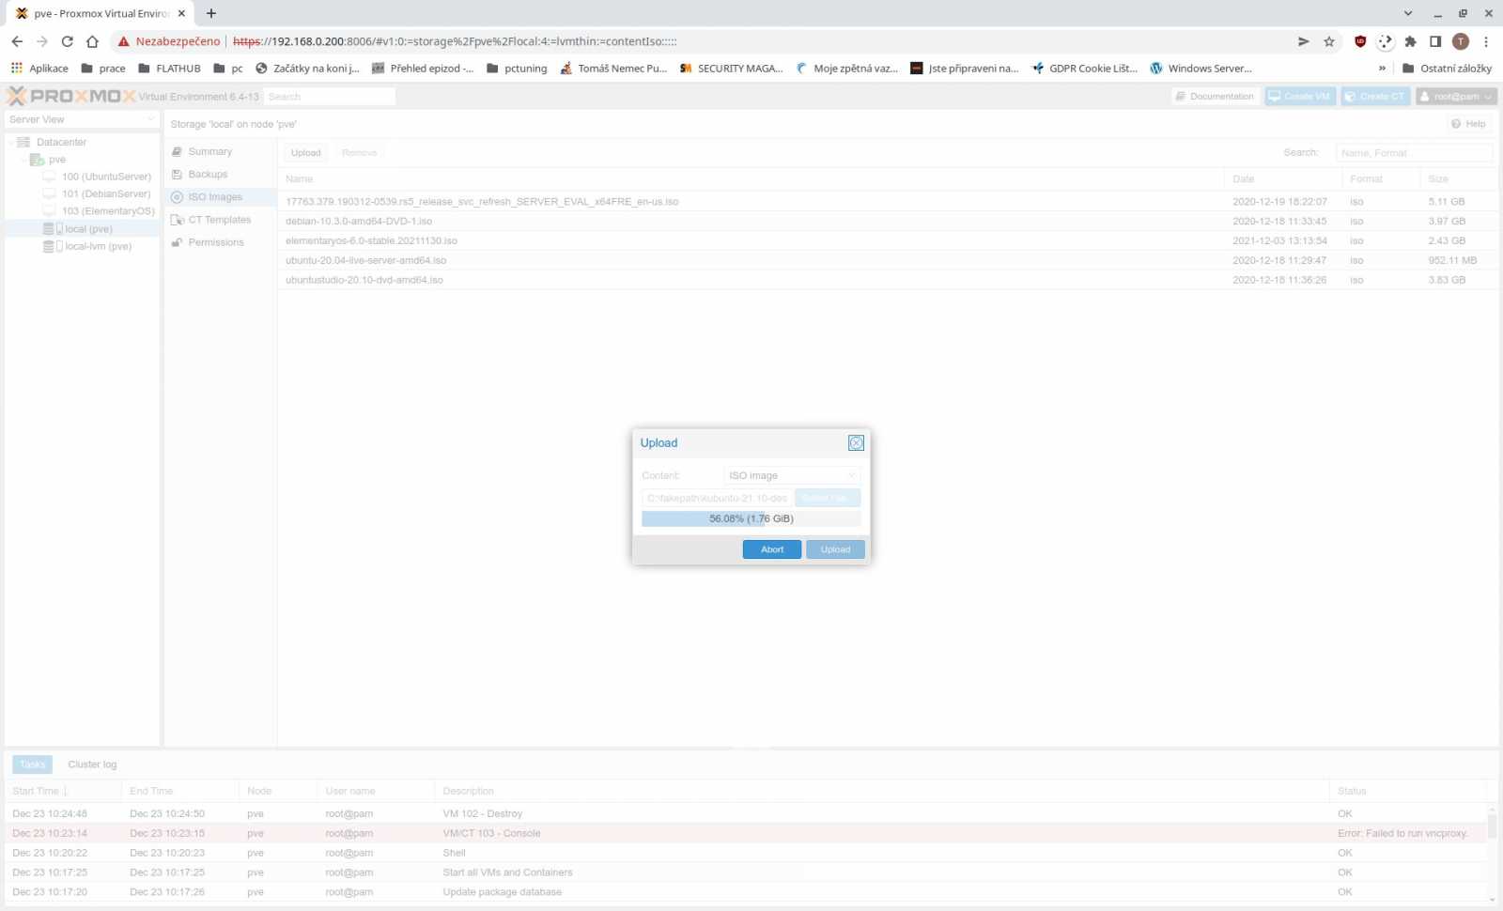Sort ISO list by Date column
The image size is (1503, 911).
[x=1283, y=178]
